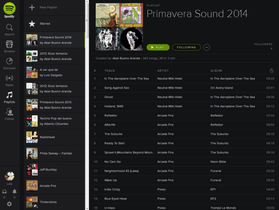The image size is (279, 210).
Task: Create a New Playlist
Action: tap(48, 8)
